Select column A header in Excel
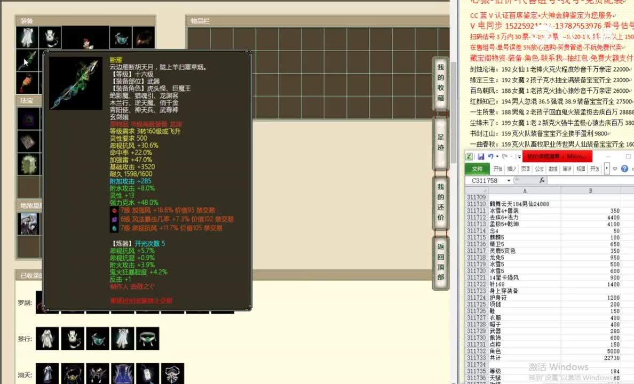The height and width of the screenshot is (384, 634). tap(525, 190)
